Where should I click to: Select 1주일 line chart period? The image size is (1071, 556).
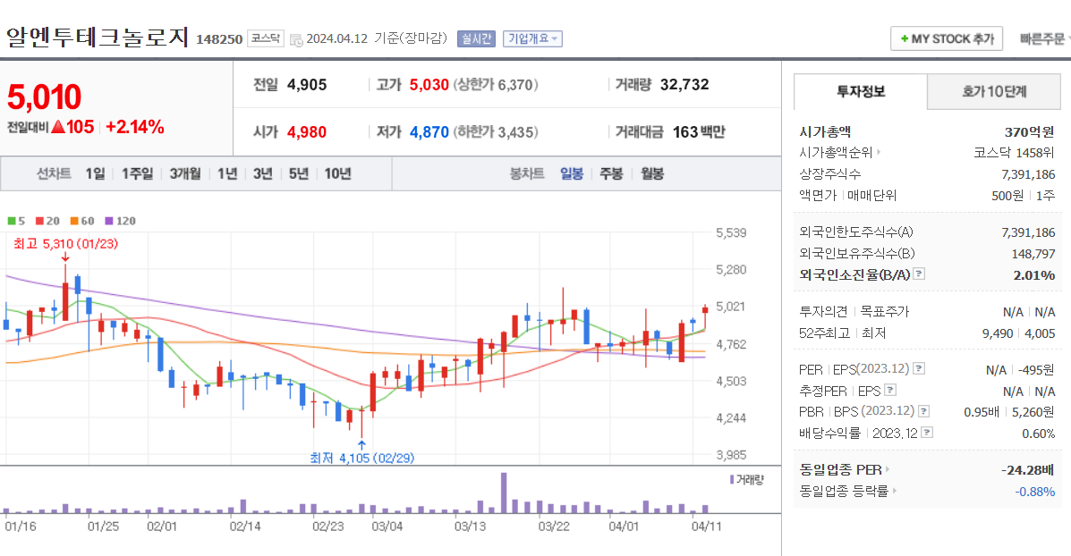[x=137, y=174]
